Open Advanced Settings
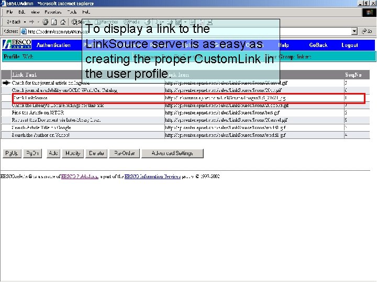 point(172,153)
